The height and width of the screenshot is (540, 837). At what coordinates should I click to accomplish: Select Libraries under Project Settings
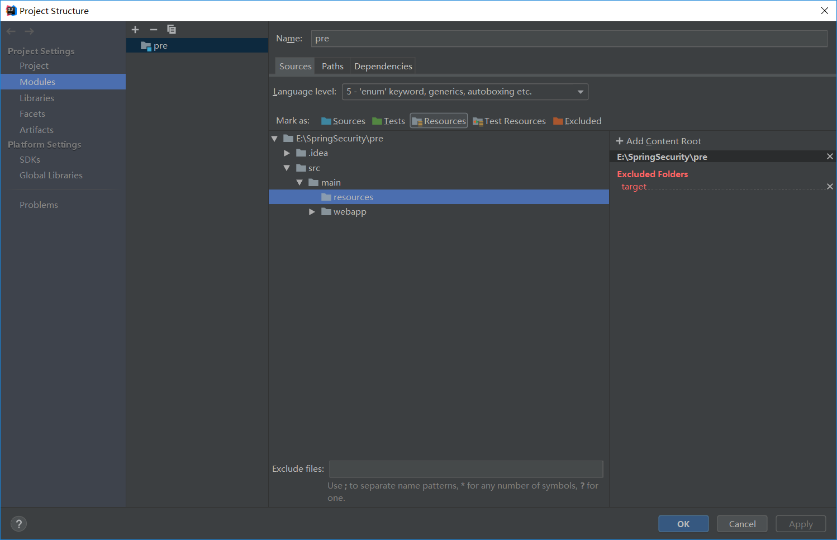point(37,98)
